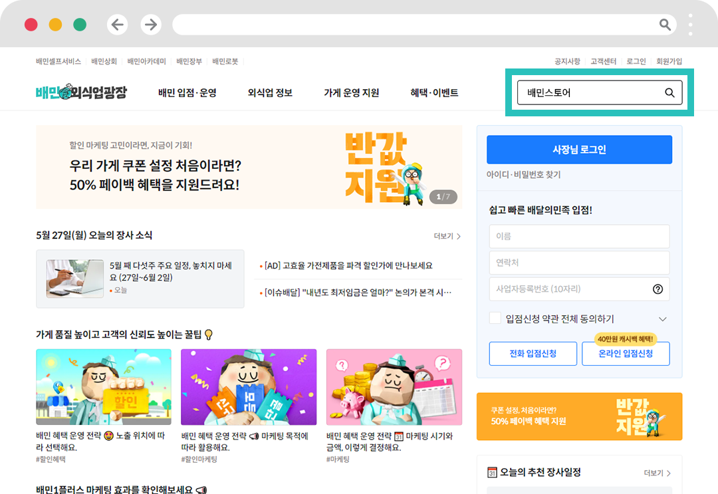The height and width of the screenshot is (494, 718).
Task: Open the browser three-dot menu
Action: (690, 25)
